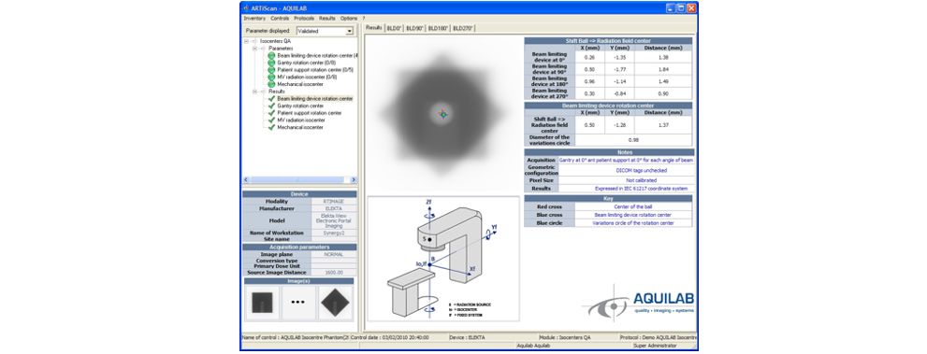Click the green icon next to Mechanical isocenter parameter
927x354 pixels.
click(271, 84)
